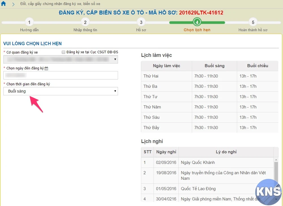Click step 4 circle Chọn lịch hẹn
This screenshot has height=206, width=283.
tap(197, 22)
